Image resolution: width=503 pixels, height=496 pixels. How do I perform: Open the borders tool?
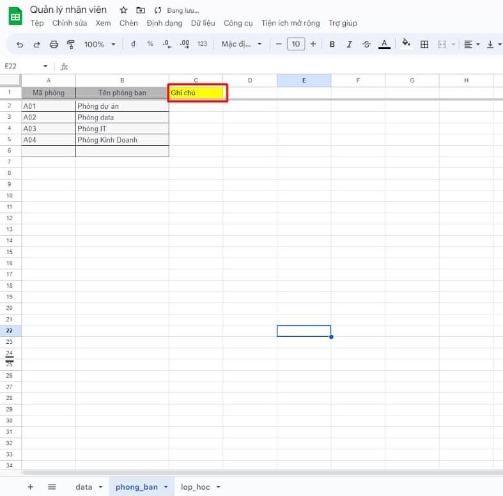[x=424, y=44]
